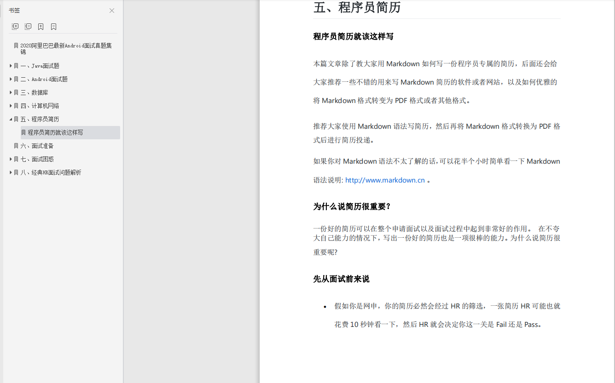Go to bookmark 三、数据库
Image resolution: width=615 pixels, height=383 pixels.
click(x=34, y=92)
